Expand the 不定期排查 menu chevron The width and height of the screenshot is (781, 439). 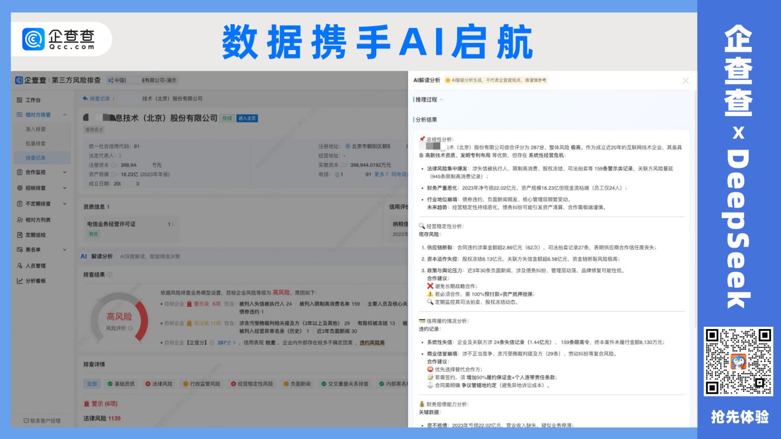point(65,204)
